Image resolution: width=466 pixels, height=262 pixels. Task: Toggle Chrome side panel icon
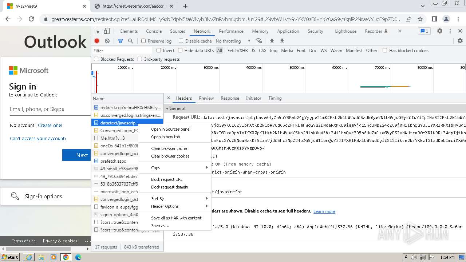[434, 19]
